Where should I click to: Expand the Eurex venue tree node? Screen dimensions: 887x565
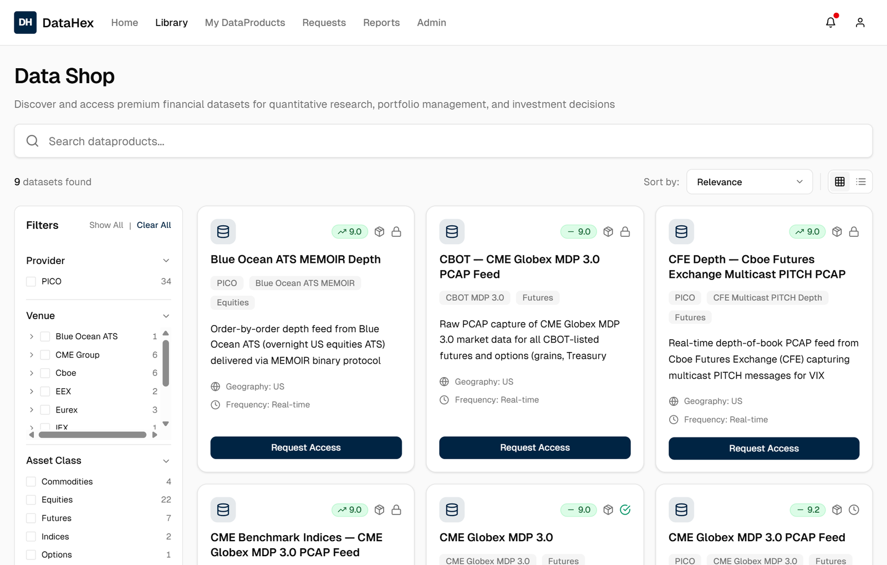click(x=32, y=410)
